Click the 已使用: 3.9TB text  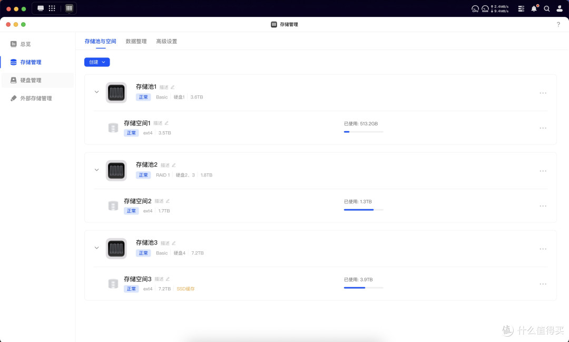358,280
